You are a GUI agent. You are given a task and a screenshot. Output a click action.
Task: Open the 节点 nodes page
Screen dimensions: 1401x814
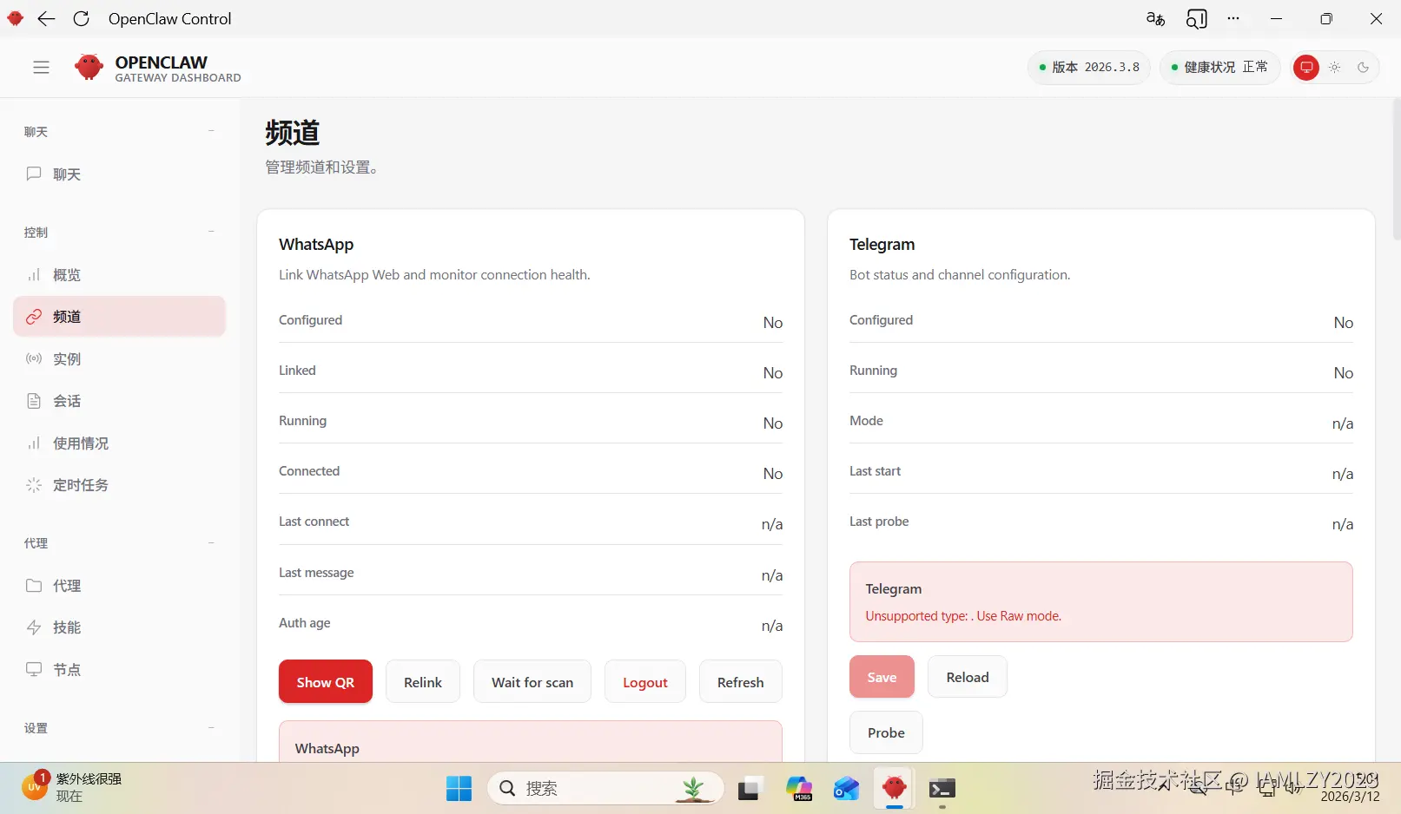click(119, 670)
